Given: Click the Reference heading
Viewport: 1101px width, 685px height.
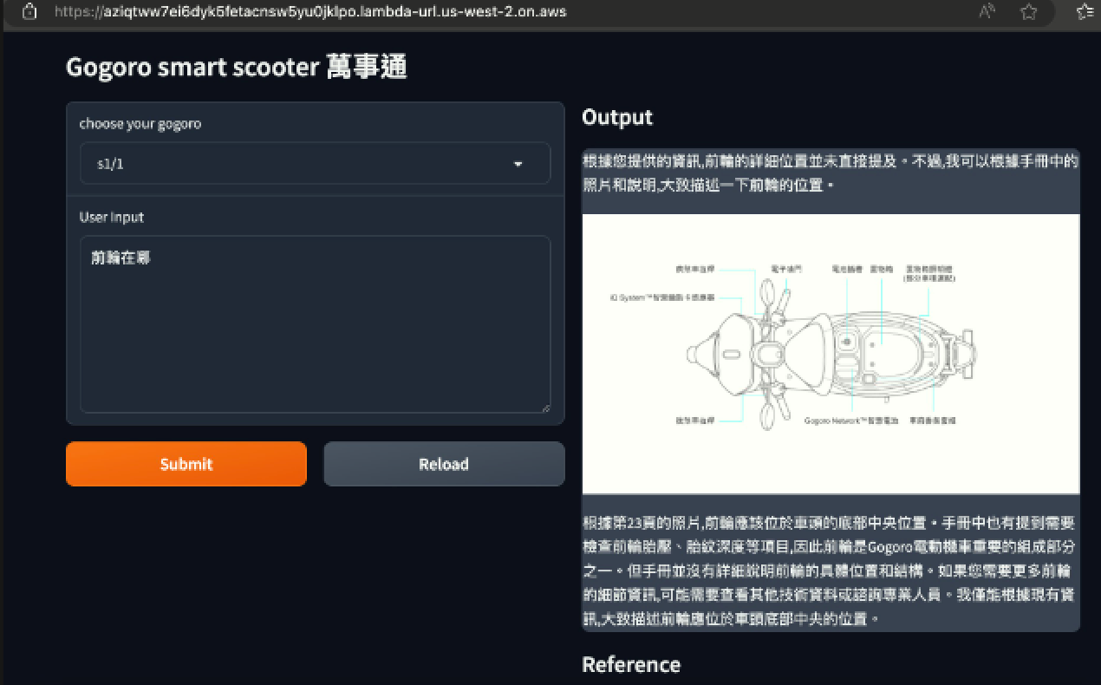Looking at the screenshot, I should 631,664.
